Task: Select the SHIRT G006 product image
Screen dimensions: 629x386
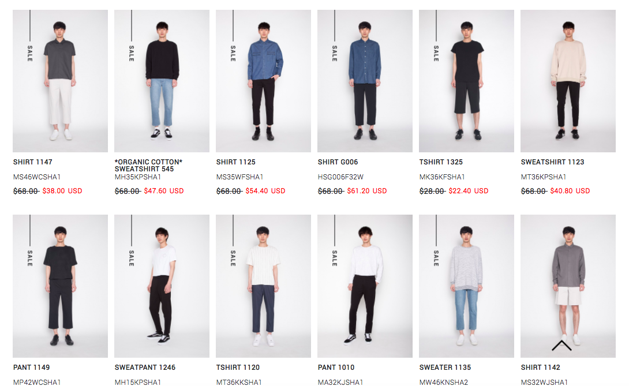Action: coord(365,81)
